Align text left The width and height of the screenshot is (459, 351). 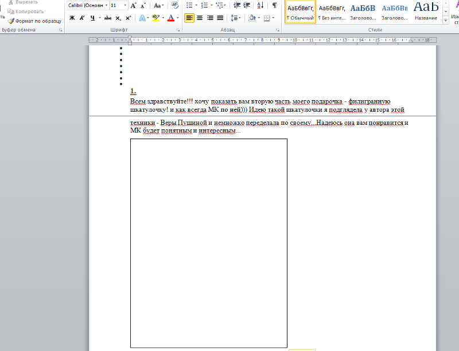coord(189,18)
